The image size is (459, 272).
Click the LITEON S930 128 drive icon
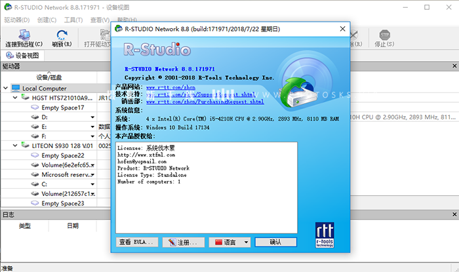click(26, 146)
